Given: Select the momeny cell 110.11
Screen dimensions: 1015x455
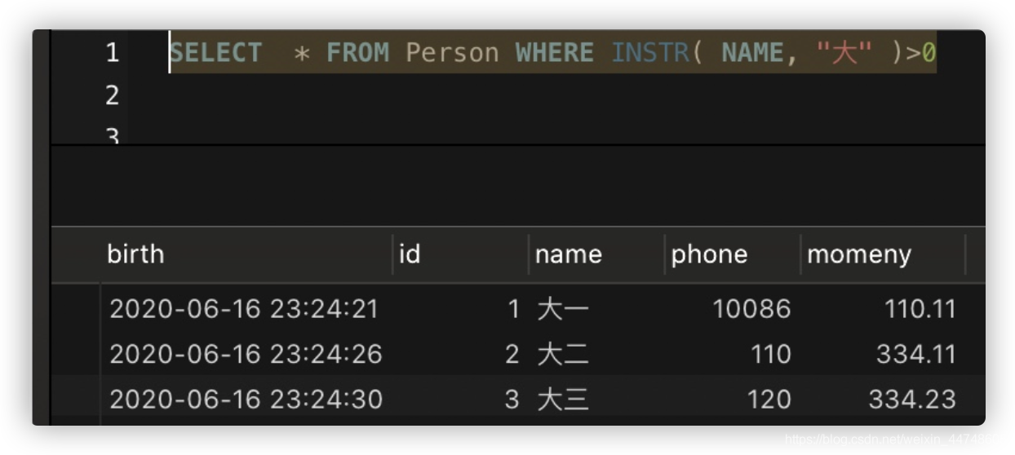Looking at the screenshot, I should [x=920, y=309].
